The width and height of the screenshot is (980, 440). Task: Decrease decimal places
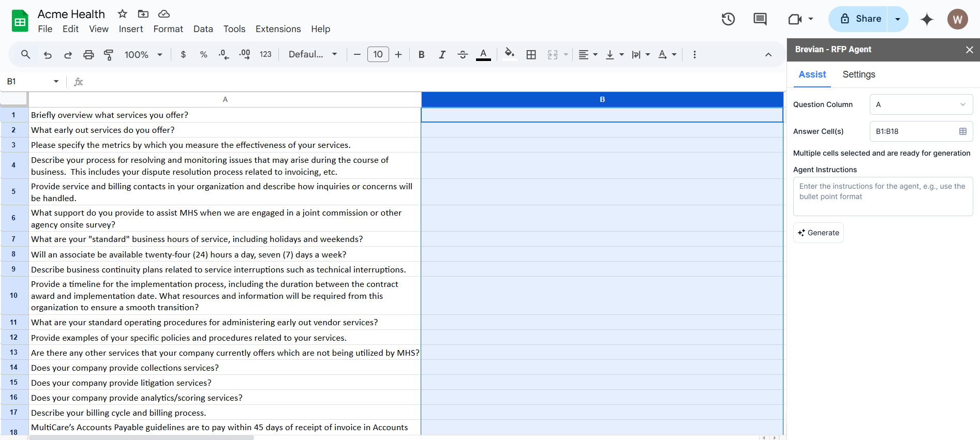[x=224, y=54]
